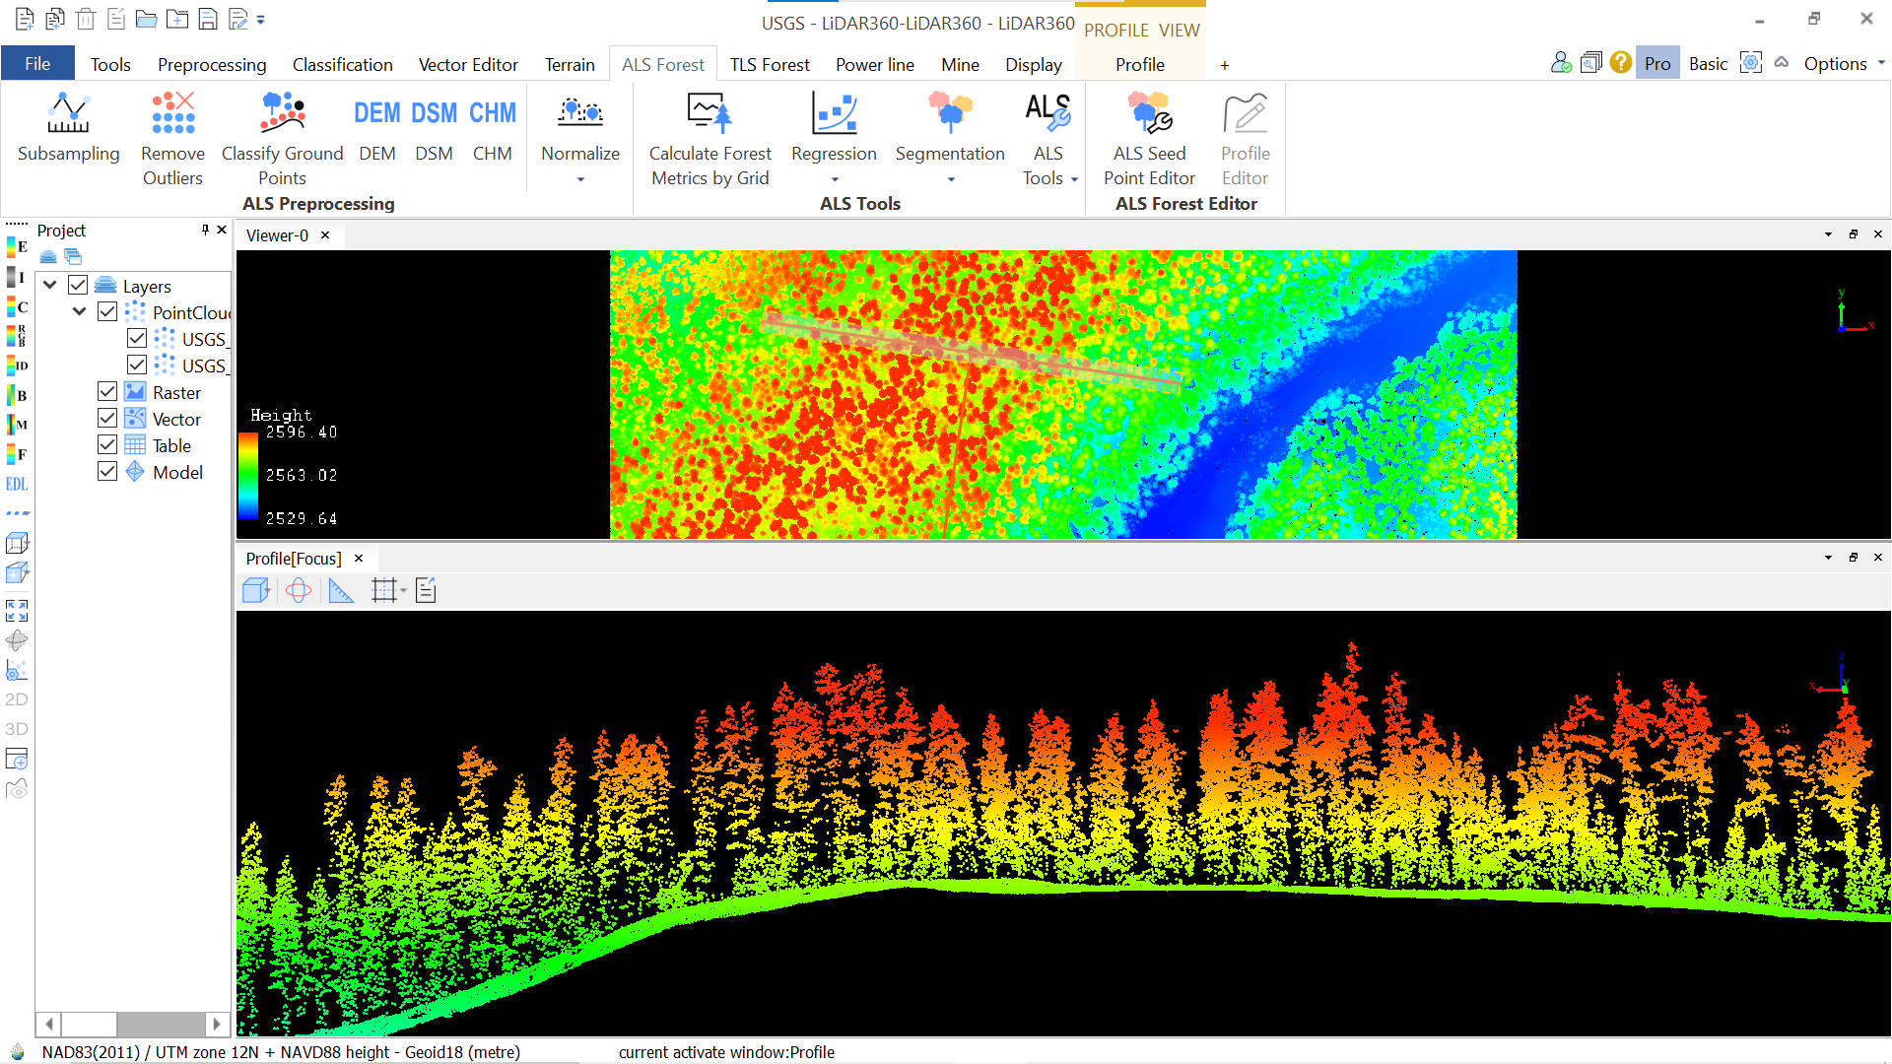The image size is (1892, 1064).
Task: Disable the Model layer visibility
Action: pos(106,471)
